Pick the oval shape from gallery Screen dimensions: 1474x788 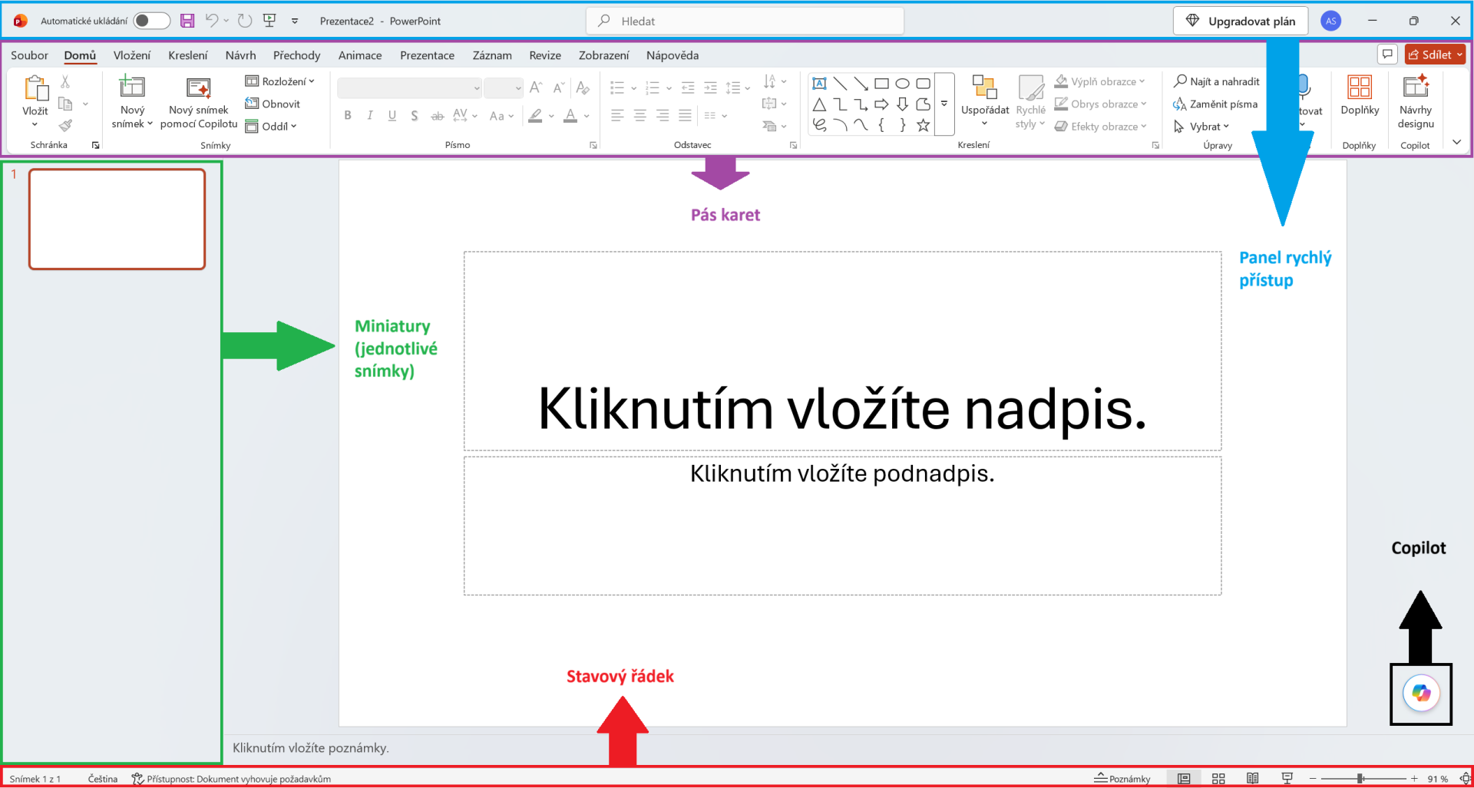[x=903, y=83]
